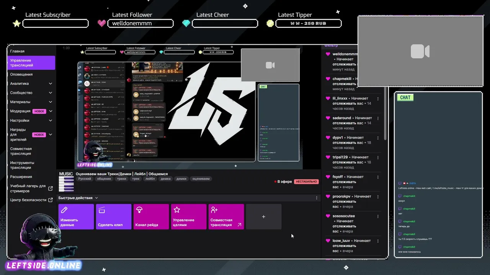Open three-dot menu for loow_luuv follow event
The height and width of the screenshot is (275, 490).
click(378, 241)
